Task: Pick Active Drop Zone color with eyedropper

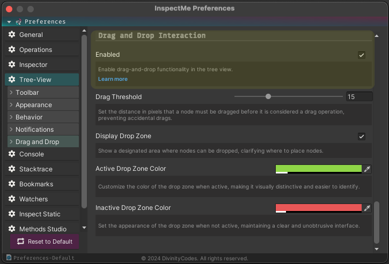Action: coord(367,169)
